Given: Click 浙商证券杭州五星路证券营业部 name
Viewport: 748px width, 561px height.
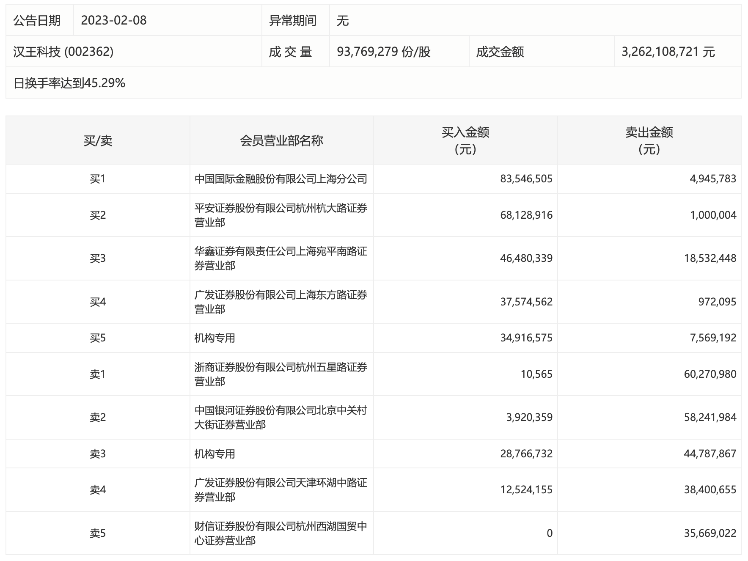Looking at the screenshot, I should (280, 374).
